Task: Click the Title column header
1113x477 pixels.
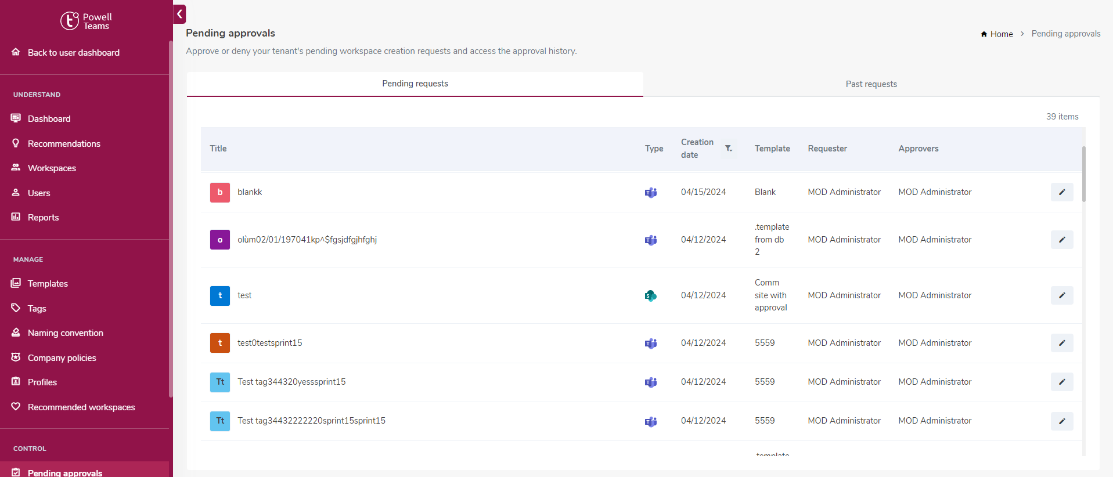Action: pyautogui.click(x=218, y=149)
